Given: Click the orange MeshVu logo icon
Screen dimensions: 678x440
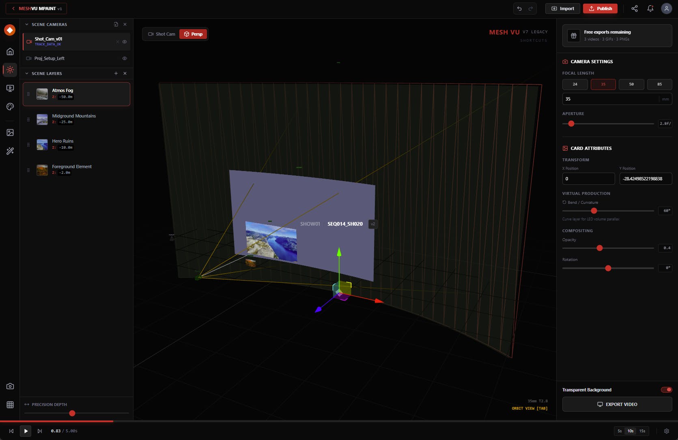Looking at the screenshot, I should (10, 30).
